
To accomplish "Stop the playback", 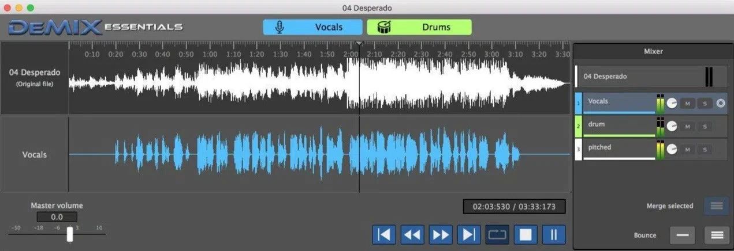I will coord(526,234).
